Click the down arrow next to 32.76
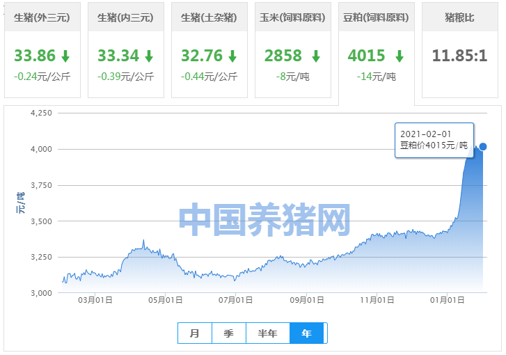The width and height of the screenshot is (506, 355). point(232,56)
